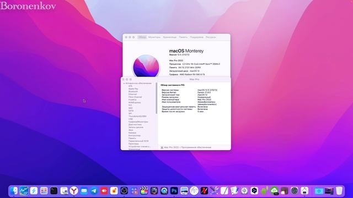The width and height of the screenshot is (353, 198).
Task: Open Launchpad from the Dock
Action: [44, 191]
